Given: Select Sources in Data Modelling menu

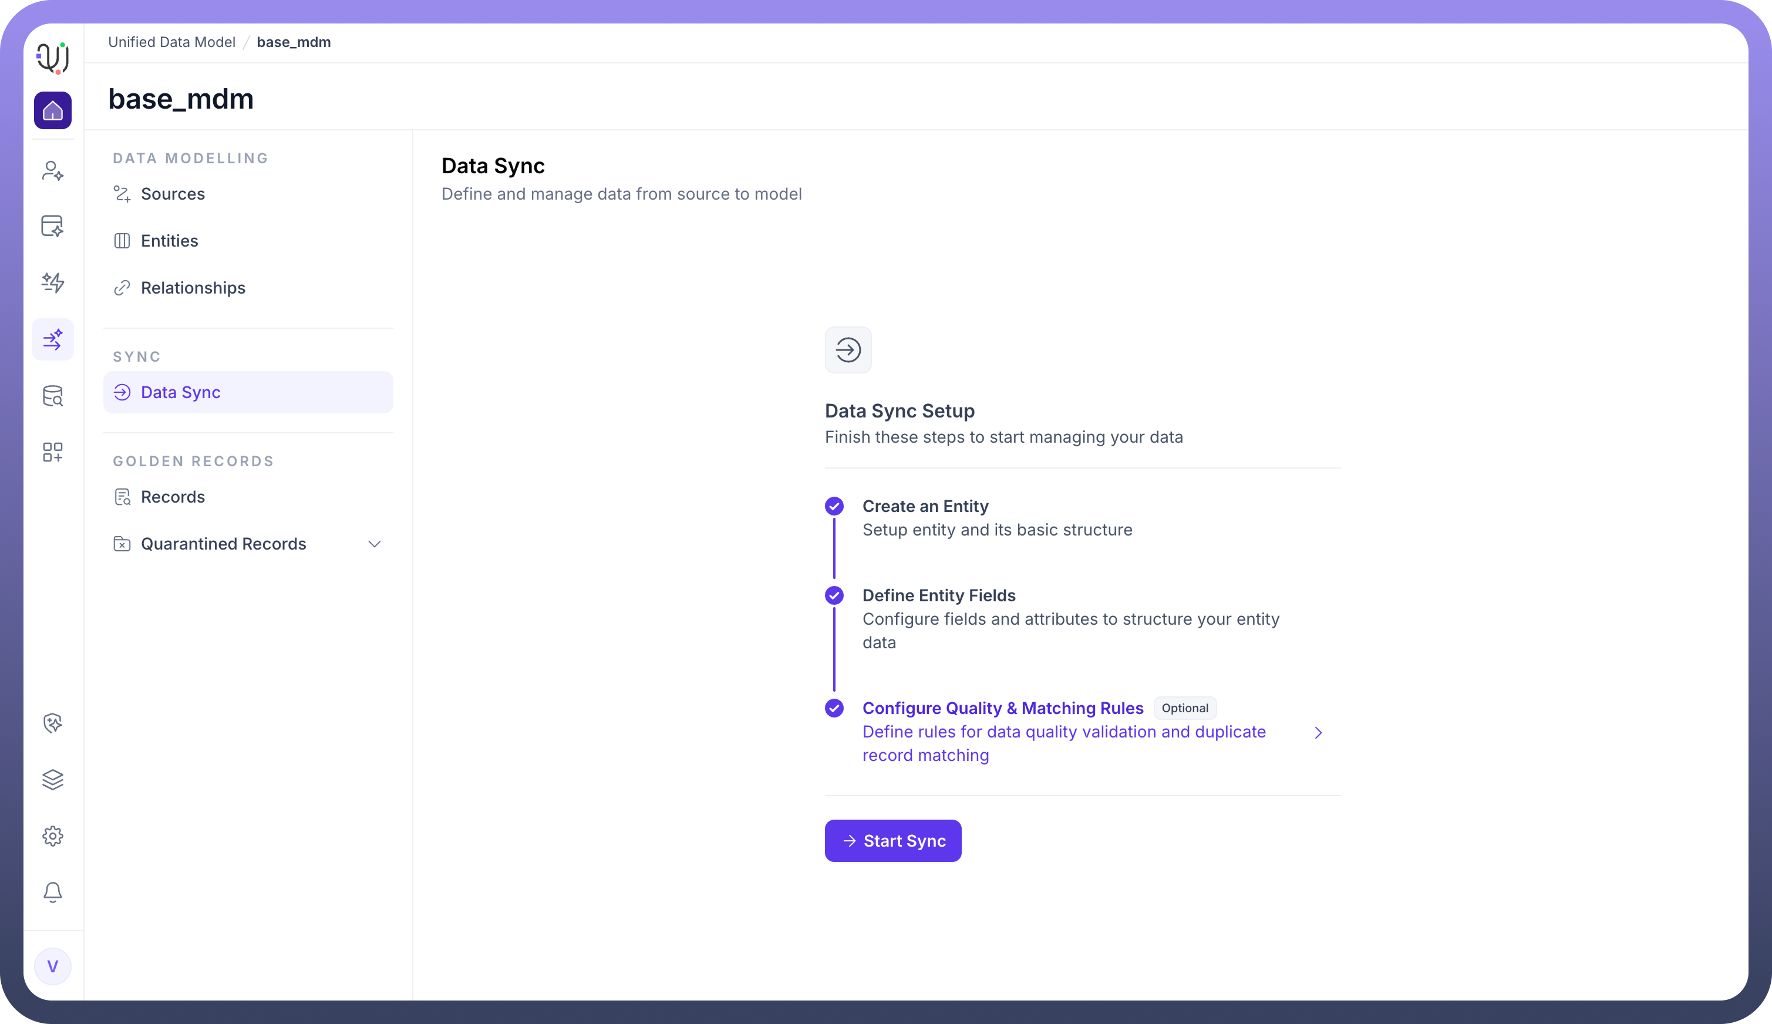Looking at the screenshot, I should [172, 194].
